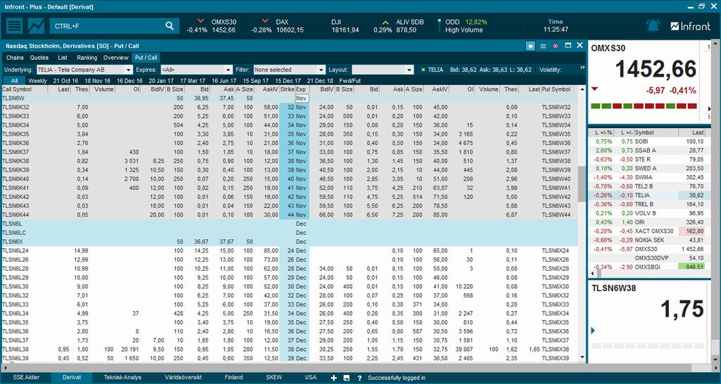Image resolution: width=721 pixels, height=384 pixels.
Task: Select the Put / Call tab
Action: pos(146,58)
